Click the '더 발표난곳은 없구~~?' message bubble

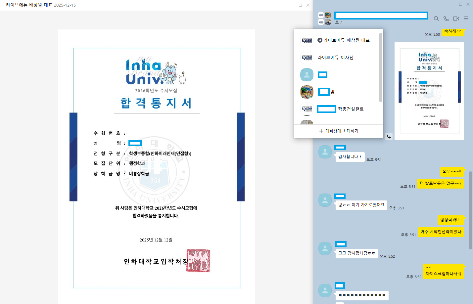(441, 183)
